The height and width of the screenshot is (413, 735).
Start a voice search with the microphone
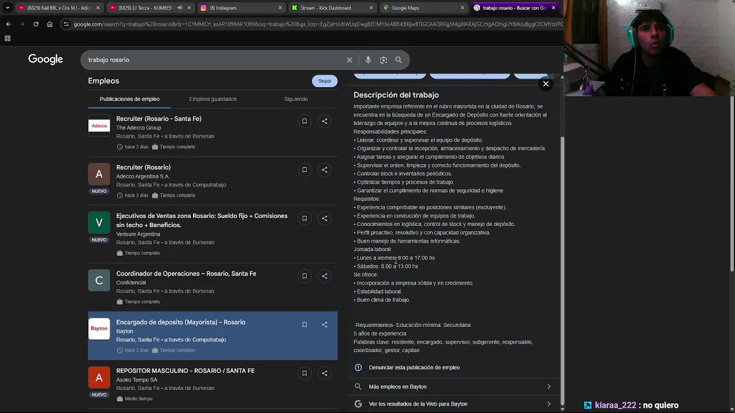368,60
